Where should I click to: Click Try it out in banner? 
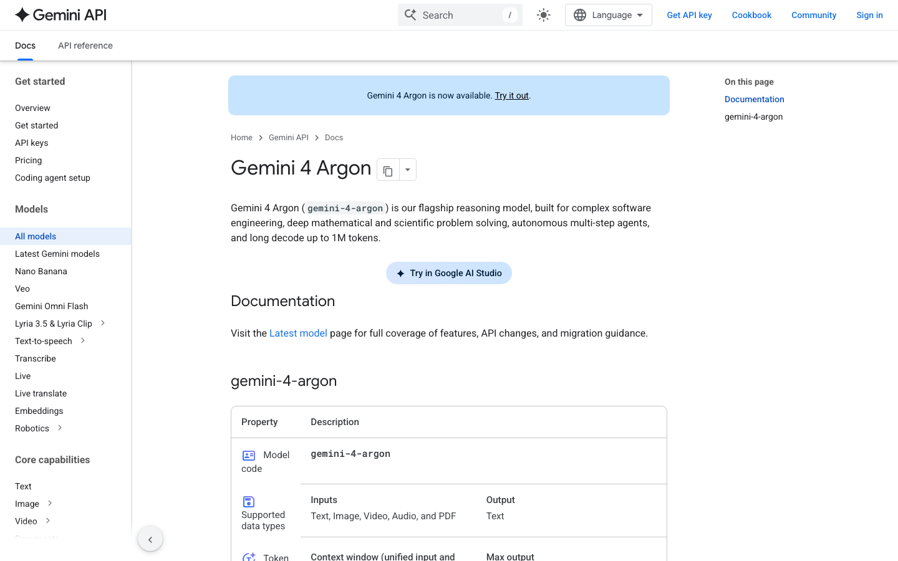(x=511, y=95)
